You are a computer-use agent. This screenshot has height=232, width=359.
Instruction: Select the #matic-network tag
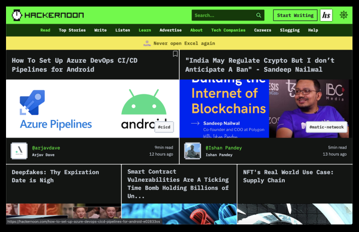click(x=326, y=127)
